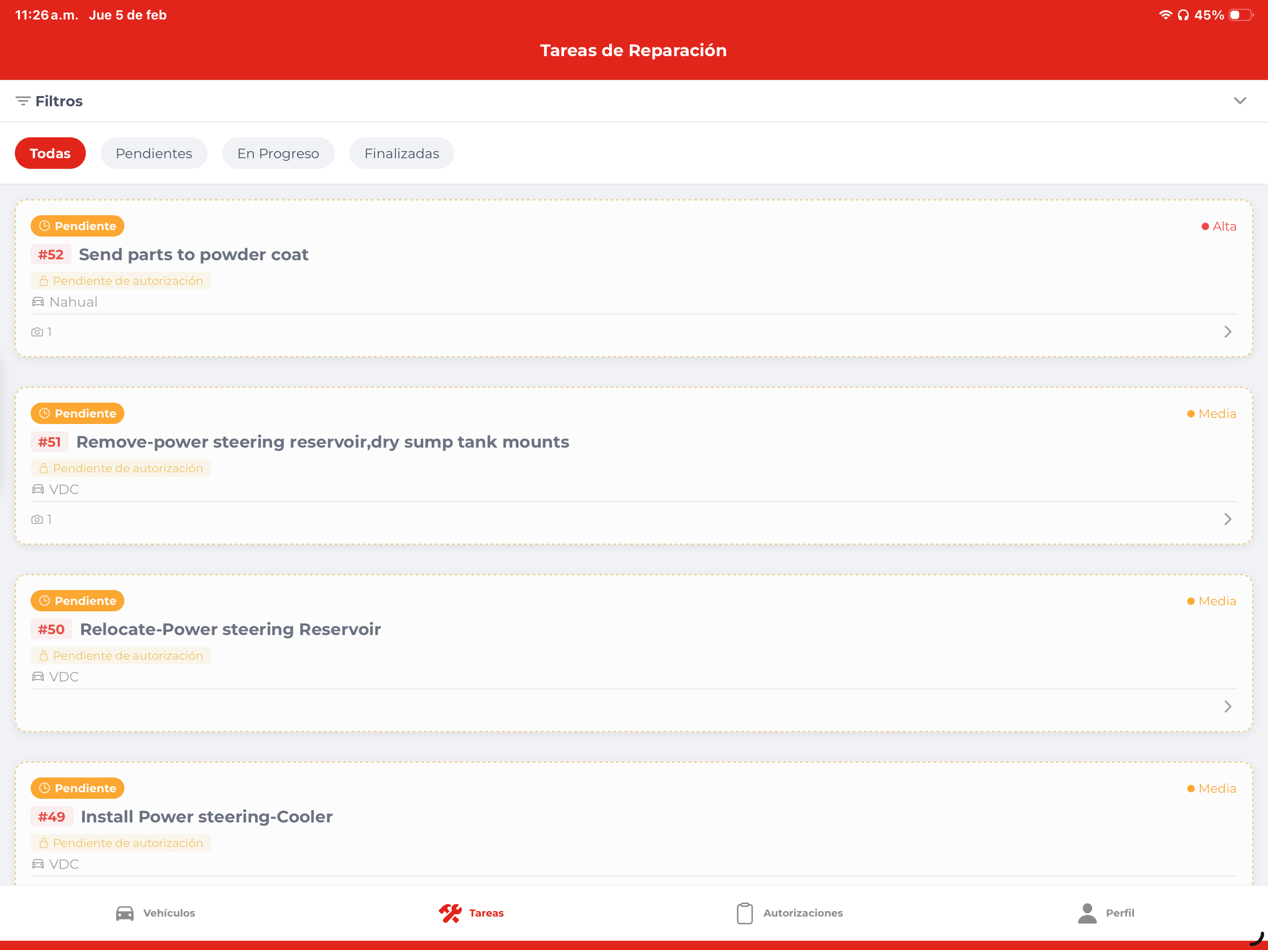Tap the 45% battery percentage

coord(1209,15)
